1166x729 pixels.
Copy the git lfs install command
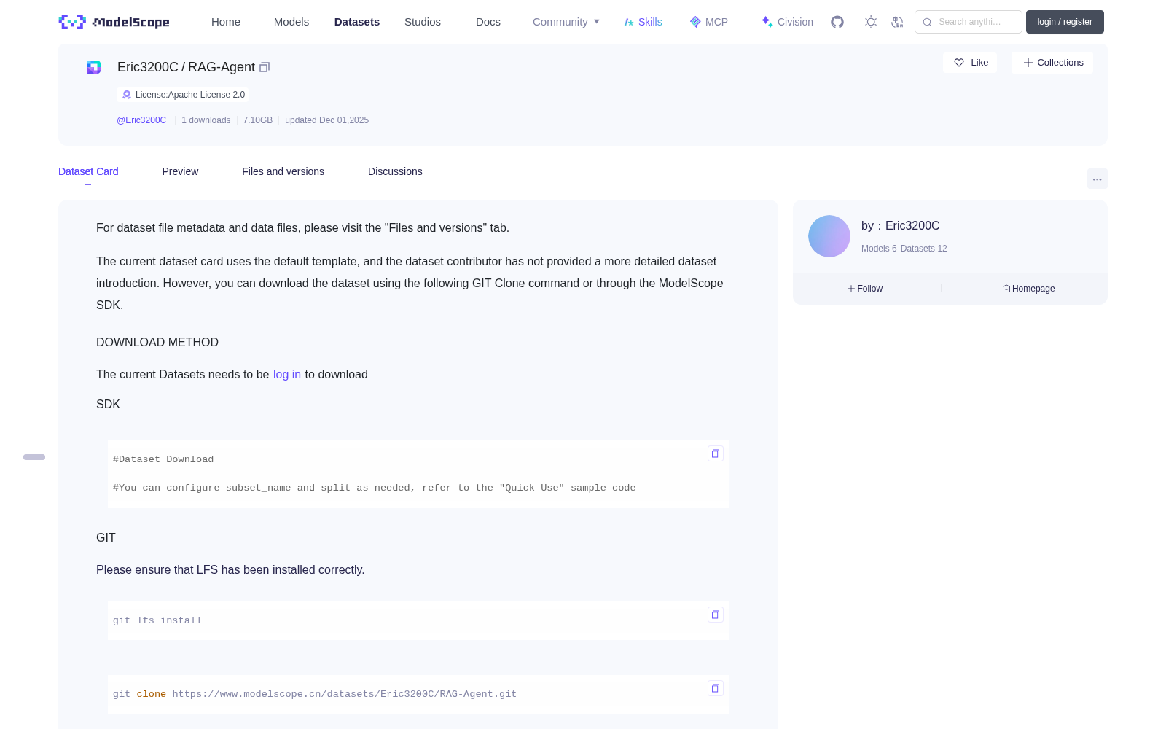716,615
